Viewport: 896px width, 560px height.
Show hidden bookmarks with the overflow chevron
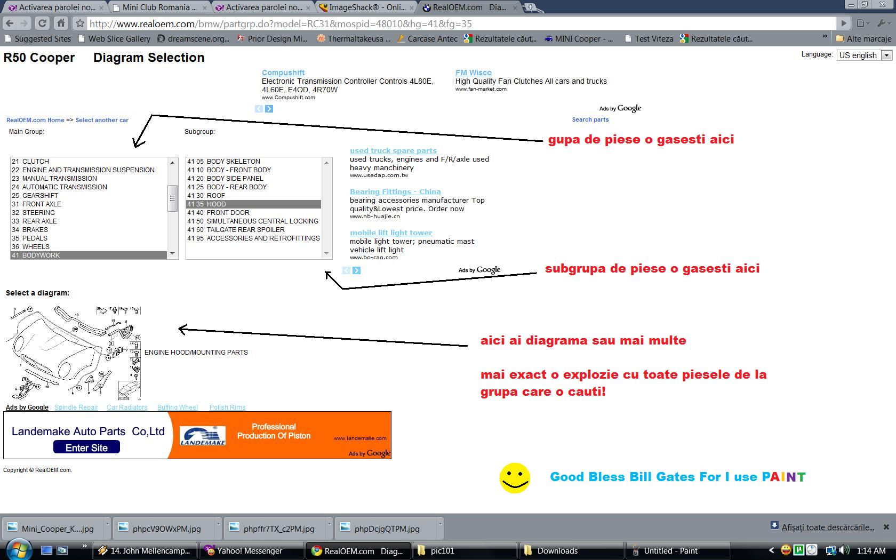825,37
